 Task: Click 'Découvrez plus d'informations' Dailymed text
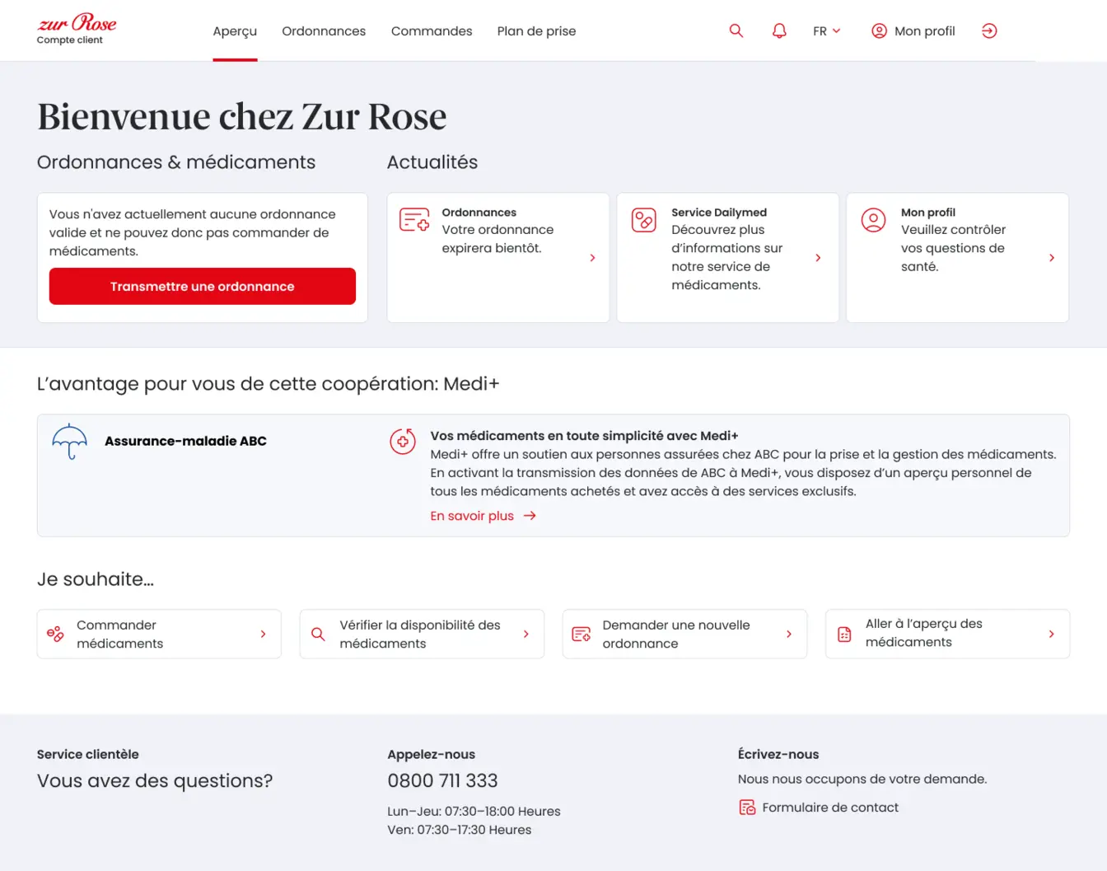click(726, 257)
